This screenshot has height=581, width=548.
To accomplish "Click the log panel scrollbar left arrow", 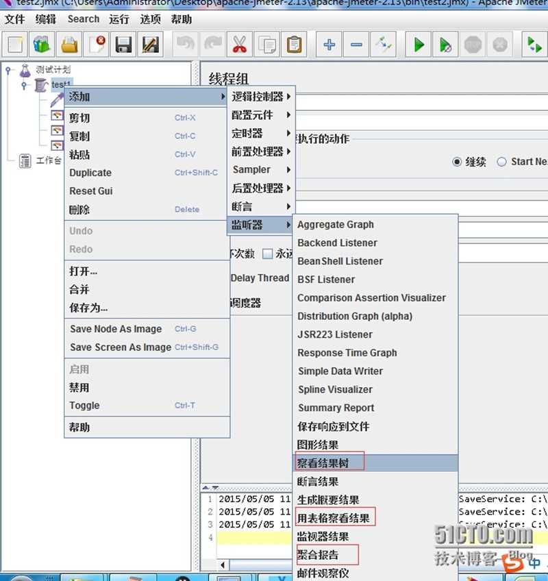I will click(223, 565).
